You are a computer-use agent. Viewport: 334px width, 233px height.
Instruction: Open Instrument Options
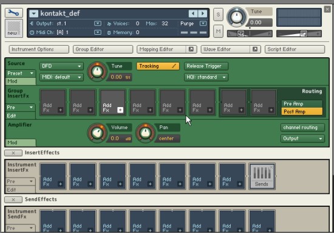tap(39, 49)
